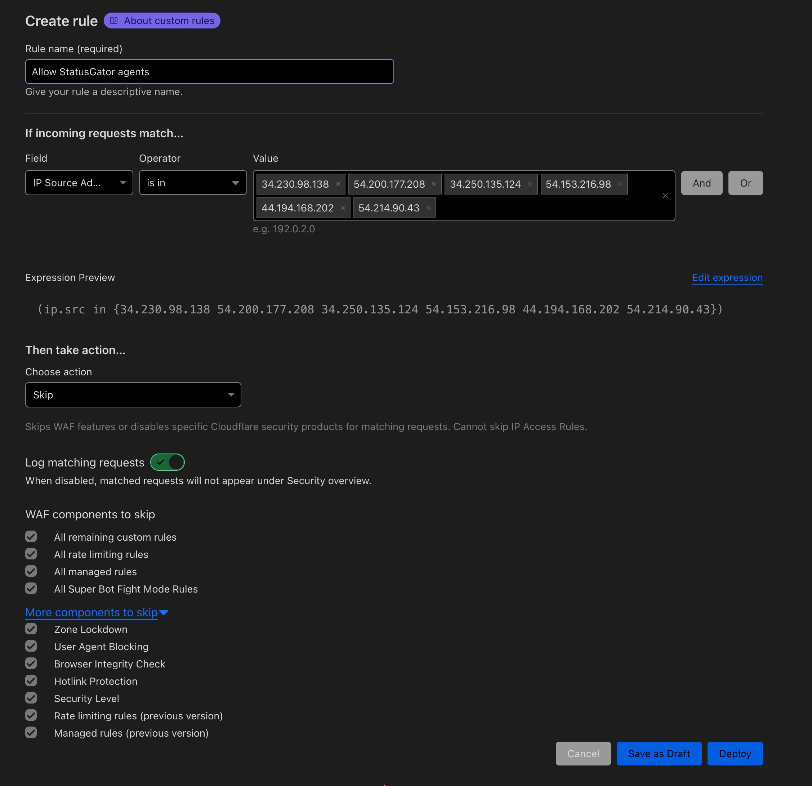Open the IP Source Address field dropdown
Image resolution: width=812 pixels, height=786 pixels.
pos(79,183)
